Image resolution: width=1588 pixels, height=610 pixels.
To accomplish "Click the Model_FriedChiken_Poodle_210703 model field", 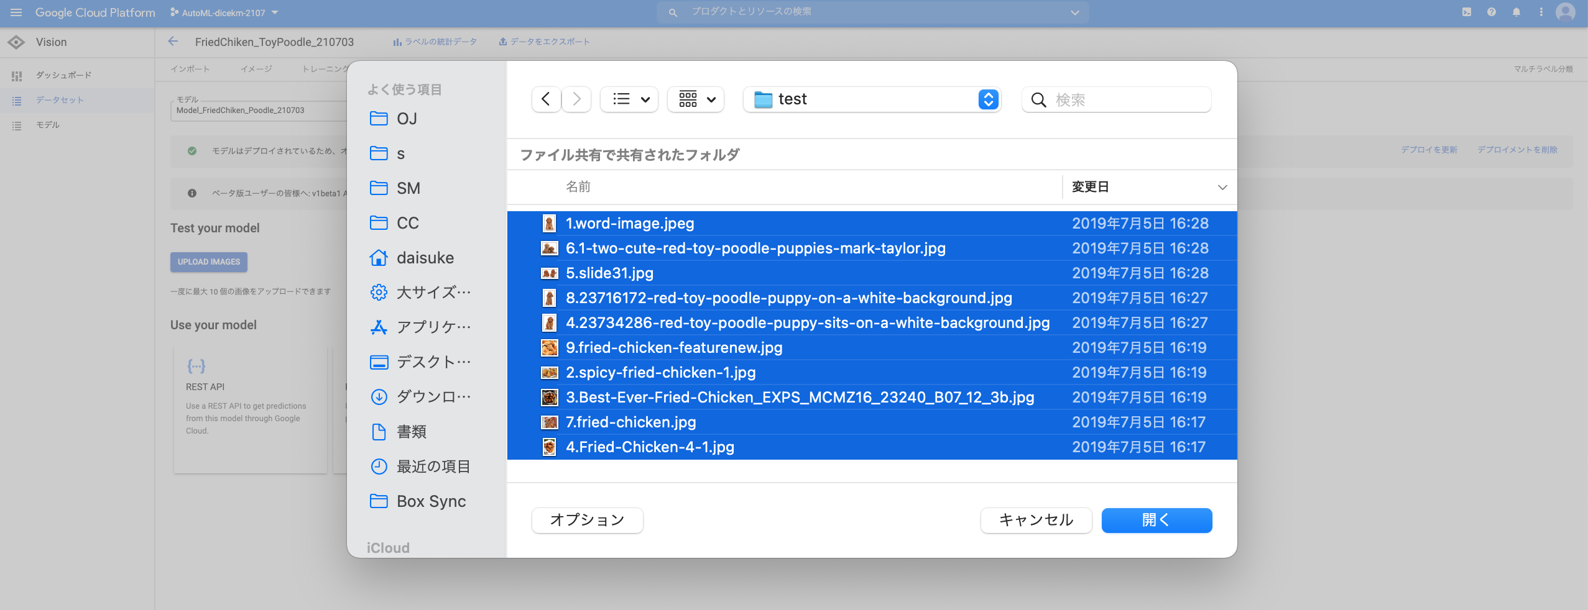I will click(x=259, y=110).
